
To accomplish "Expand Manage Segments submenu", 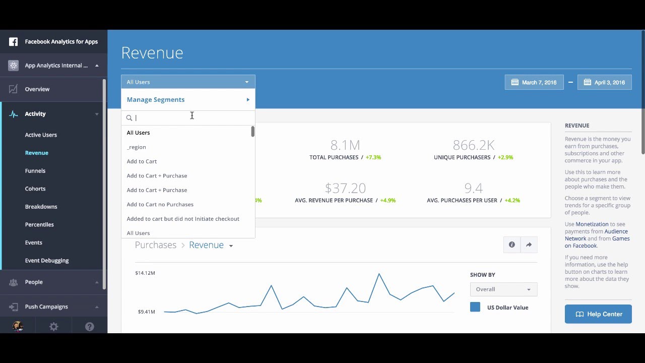I will (x=188, y=99).
